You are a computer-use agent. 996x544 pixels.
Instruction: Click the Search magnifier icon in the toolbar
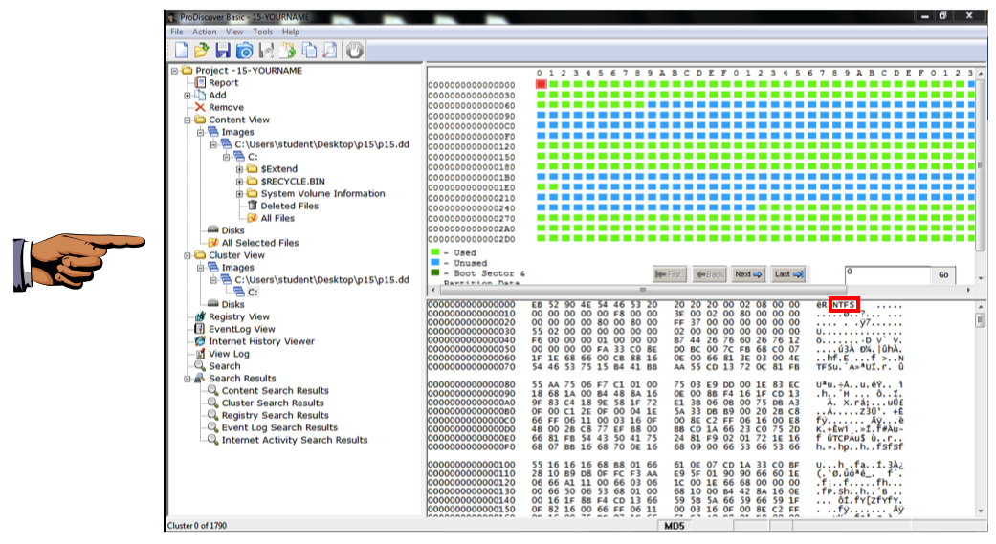[330, 51]
